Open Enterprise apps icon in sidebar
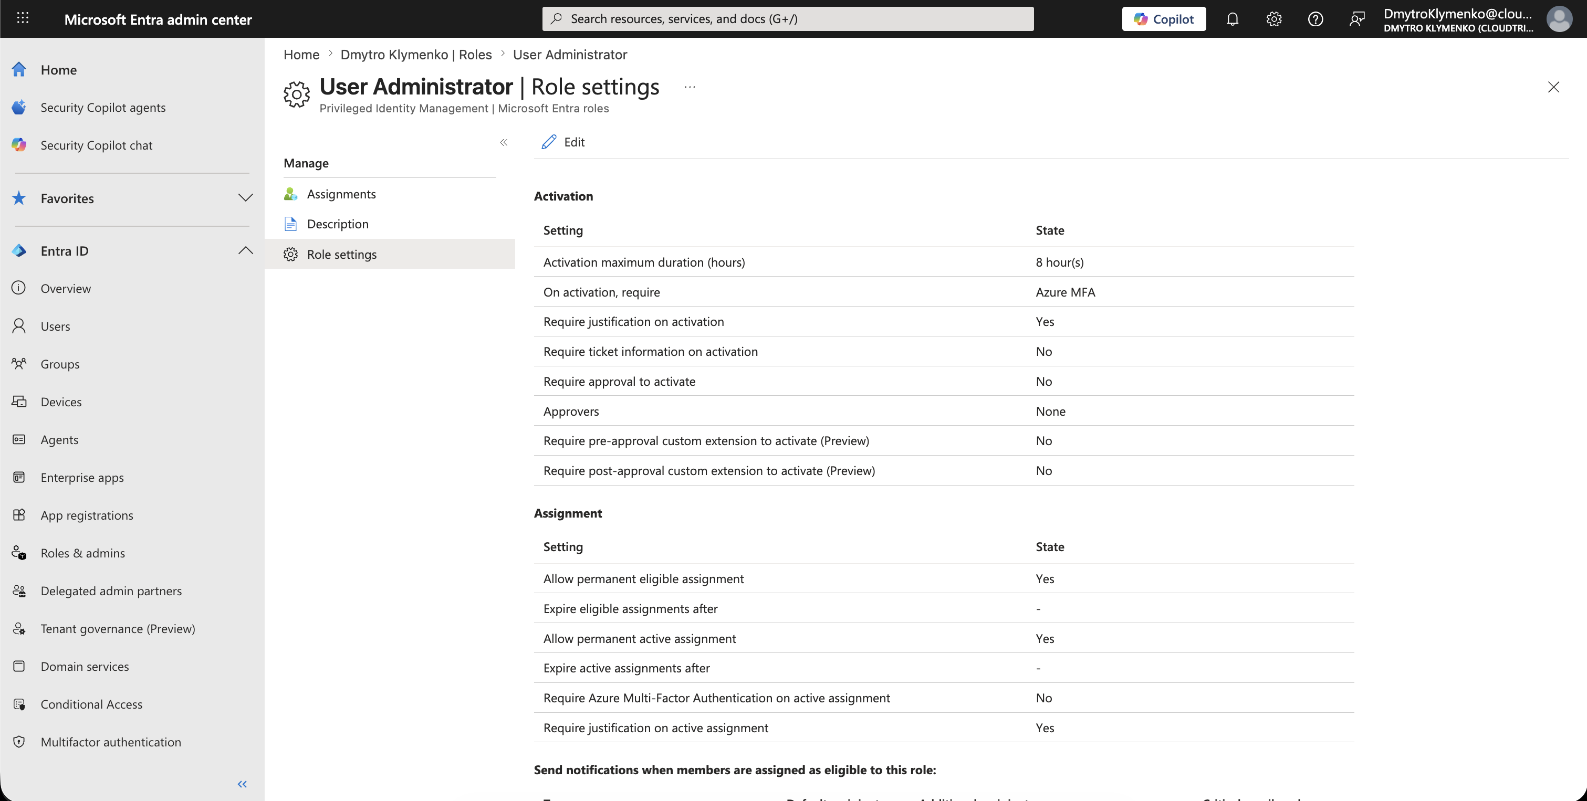Image resolution: width=1587 pixels, height=801 pixels. (19, 477)
